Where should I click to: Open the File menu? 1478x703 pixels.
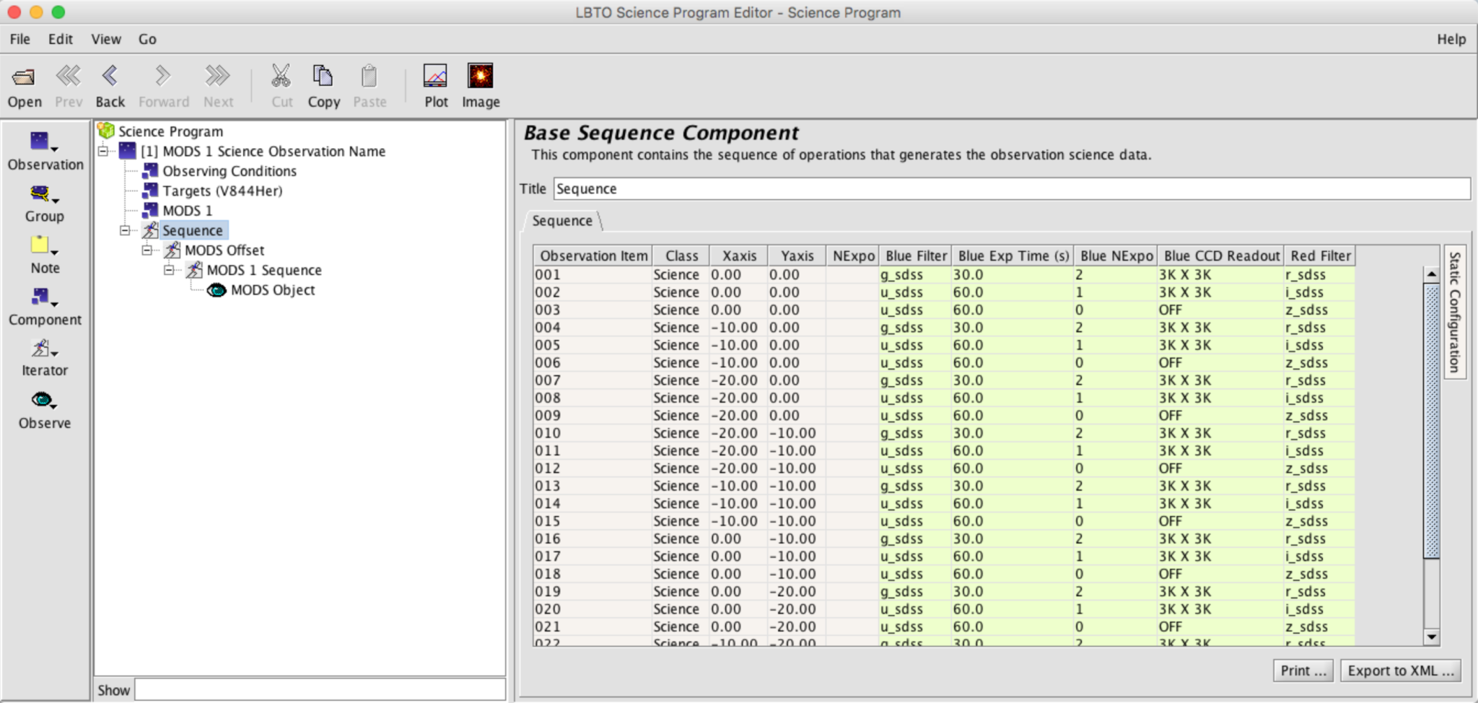pyautogui.click(x=19, y=39)
